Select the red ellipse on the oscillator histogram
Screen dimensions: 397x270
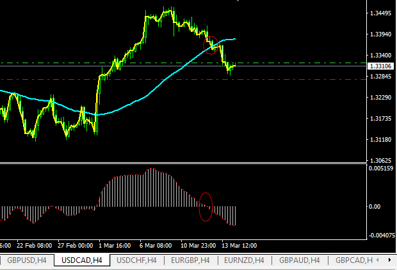tap(206, 207)
